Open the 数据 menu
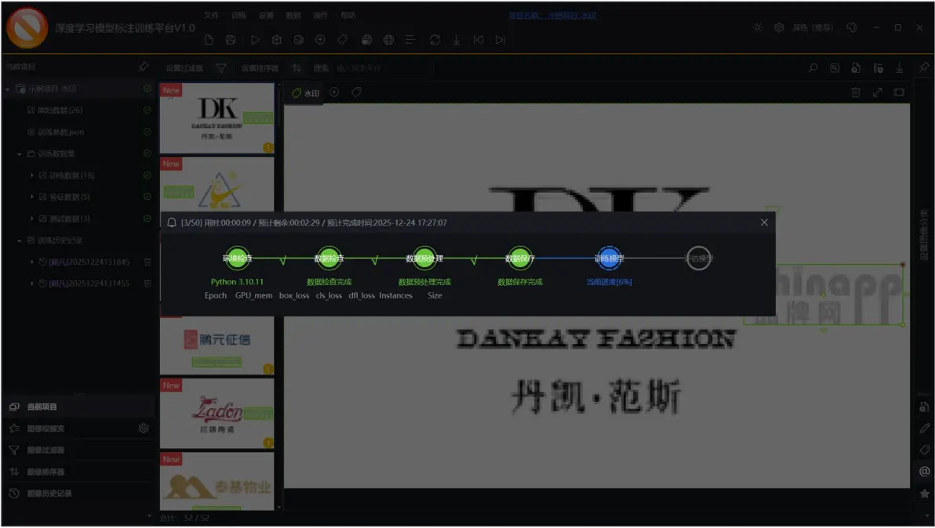 (293, 16)
